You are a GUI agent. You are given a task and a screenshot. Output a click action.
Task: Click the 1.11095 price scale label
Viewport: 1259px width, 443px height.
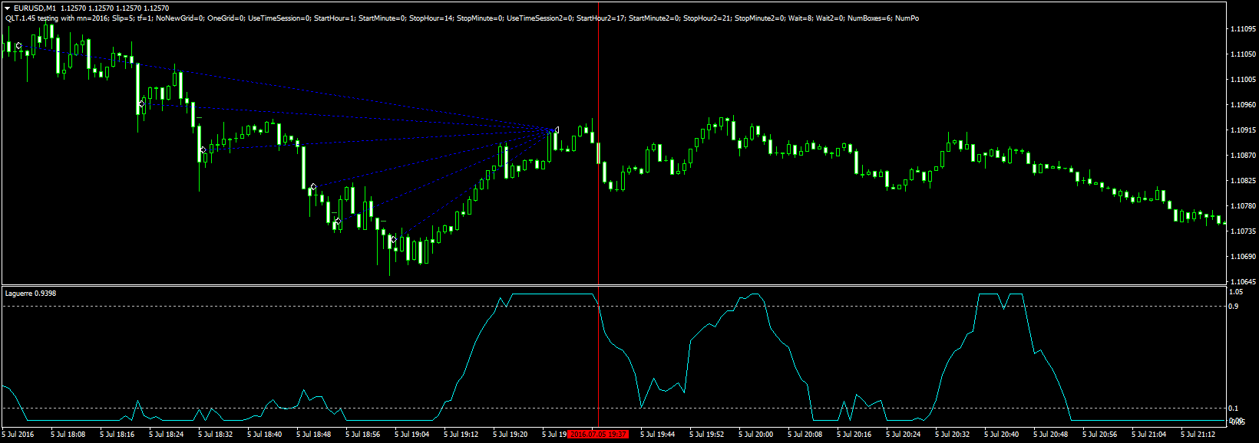tap(1243, 29)
